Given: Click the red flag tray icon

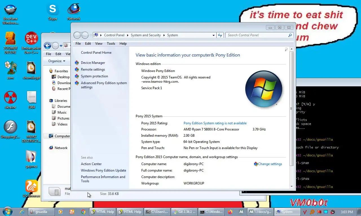Looking at the screenshot, I should click(319, 212).
